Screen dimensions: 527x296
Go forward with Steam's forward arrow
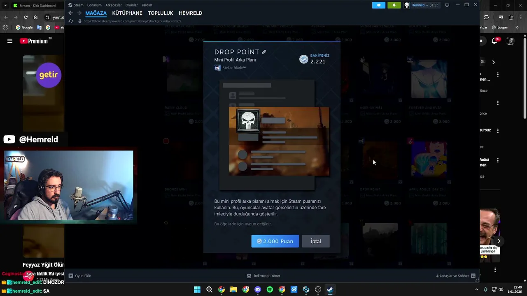(79, 13)
